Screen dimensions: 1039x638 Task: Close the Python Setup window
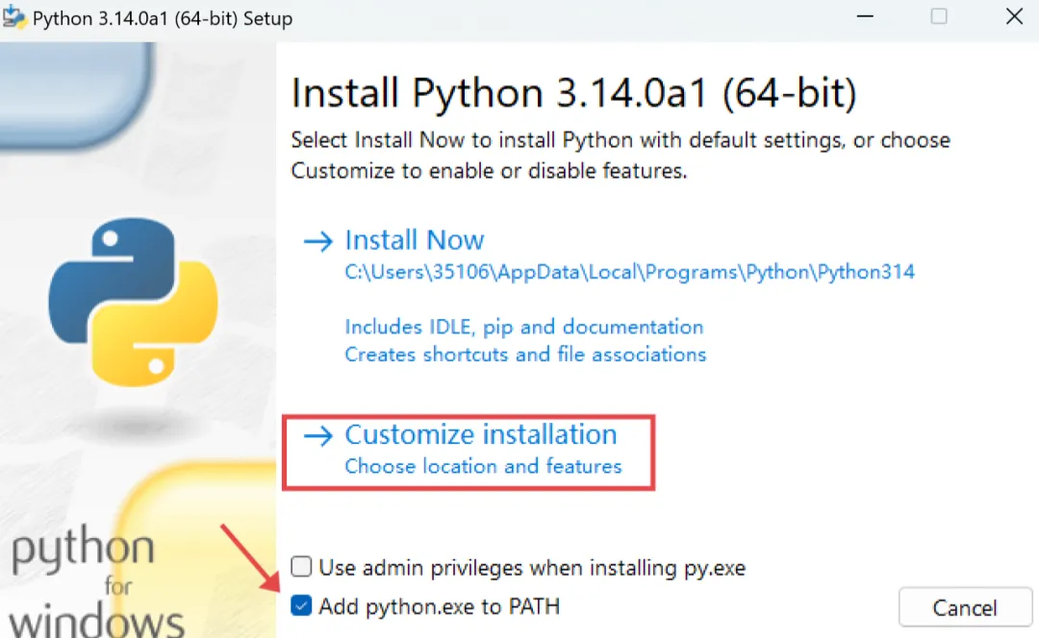[1014, 16]
